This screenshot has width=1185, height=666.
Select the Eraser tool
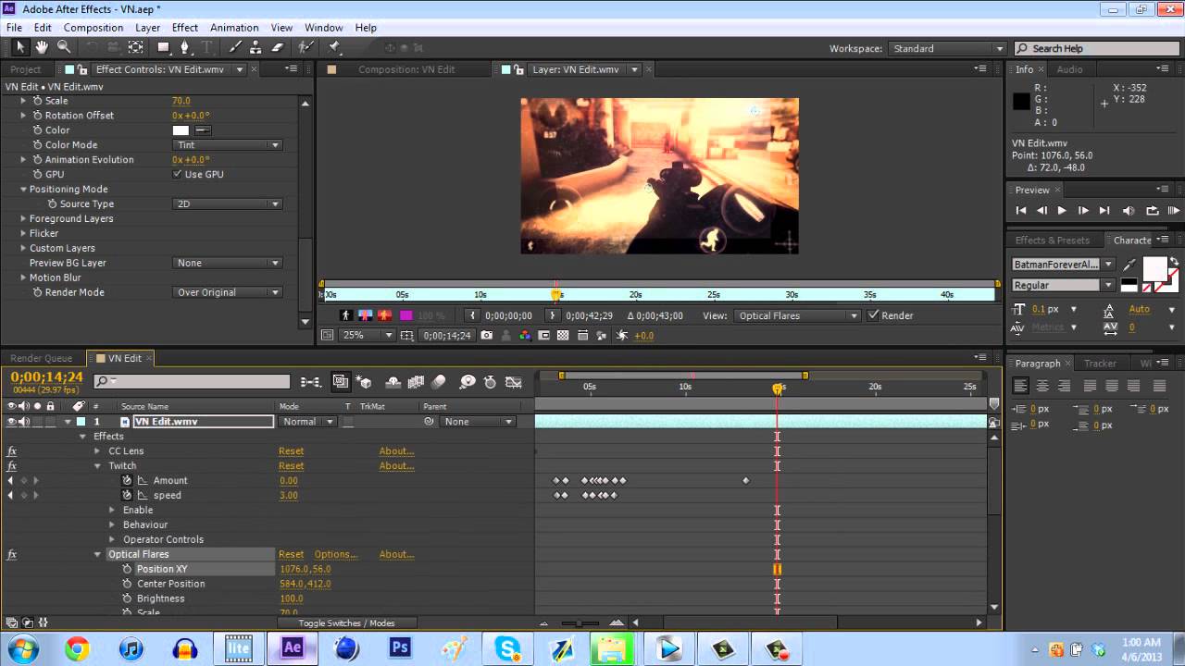tap(277, 47)
